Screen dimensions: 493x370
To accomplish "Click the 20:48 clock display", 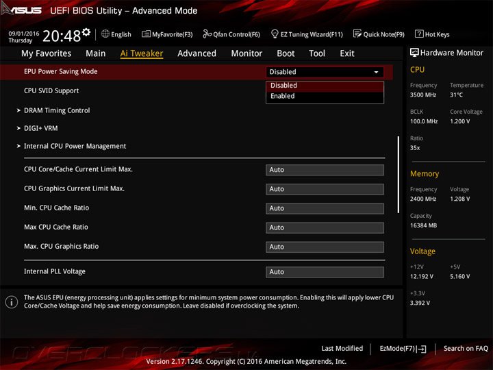I will point(62,36).
